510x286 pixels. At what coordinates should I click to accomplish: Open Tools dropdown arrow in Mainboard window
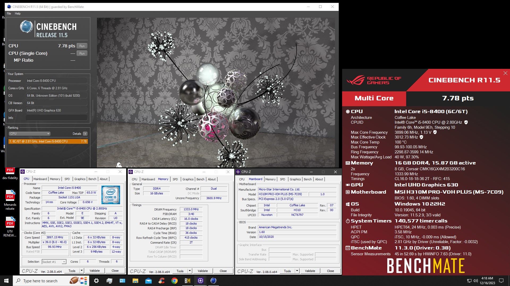click(x=297, y=271)
